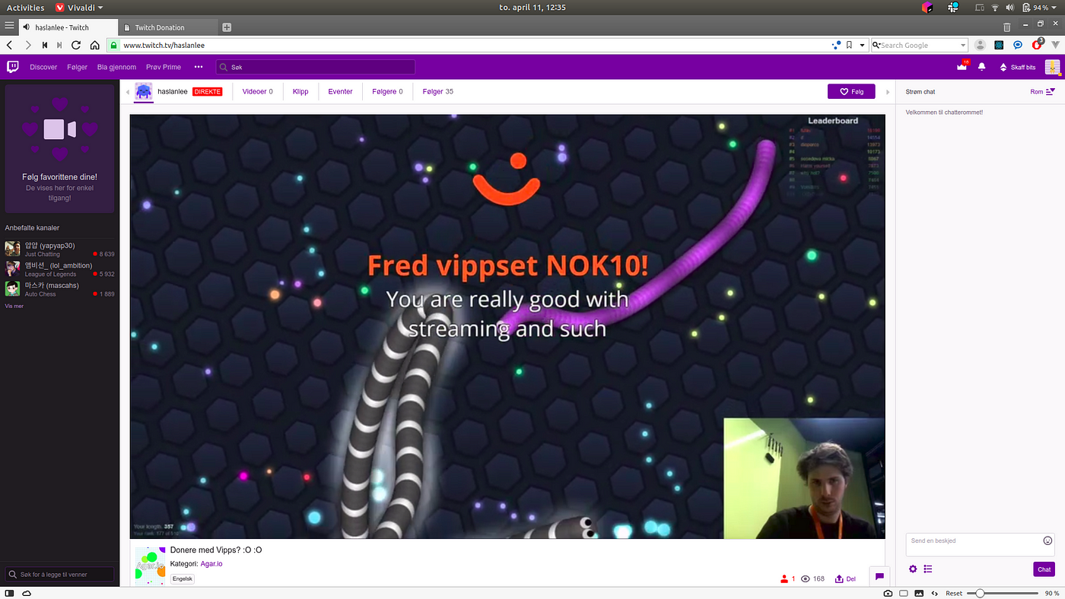Go back to the previous page
This screenshot has width=1065, height=599.
point(10,45)
